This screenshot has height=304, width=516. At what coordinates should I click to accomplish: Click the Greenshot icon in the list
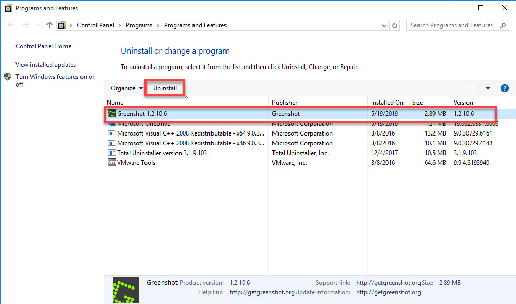click(112, 114)
